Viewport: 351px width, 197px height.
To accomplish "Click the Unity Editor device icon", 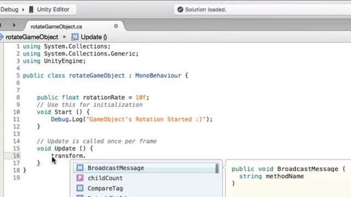I will [31, 10].
